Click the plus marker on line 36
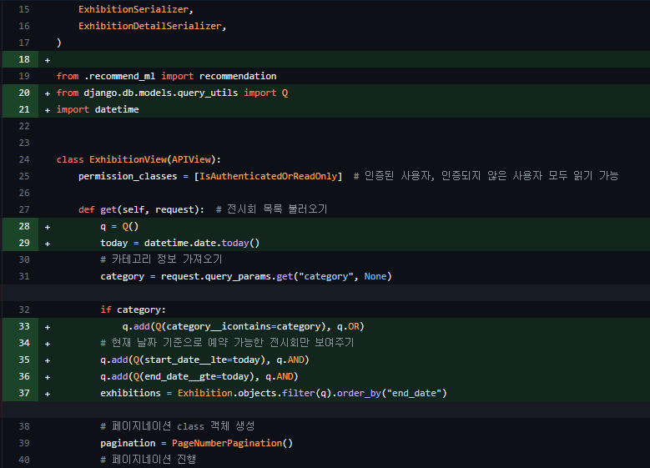The height and width of the screenshot is (468, 650). point(48,377)
